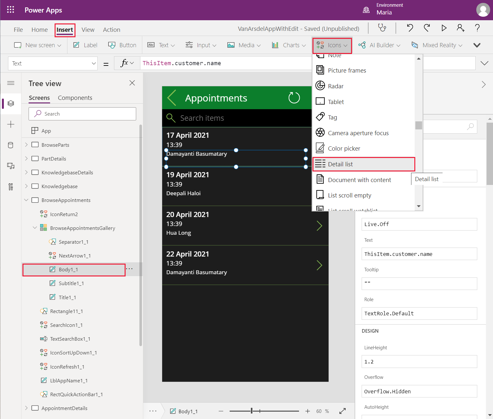Zoom out with the minus icon
This screenshot has height=419, width=493.
coord(221,411)
